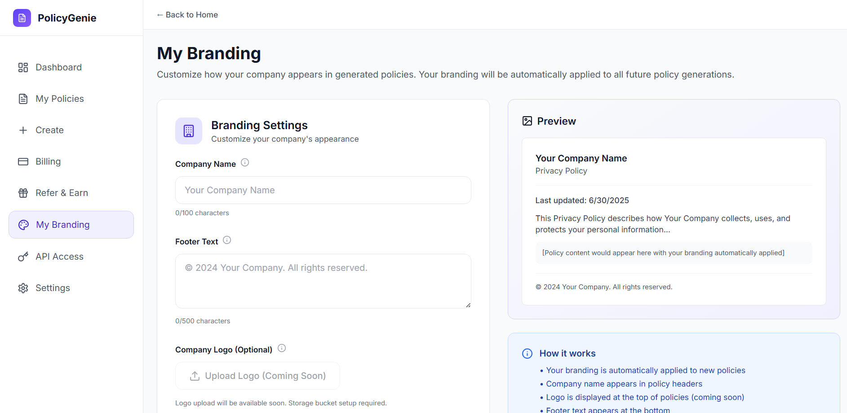Click the My Policies document icon
The image size is (847, 413).
pos(23,99)
